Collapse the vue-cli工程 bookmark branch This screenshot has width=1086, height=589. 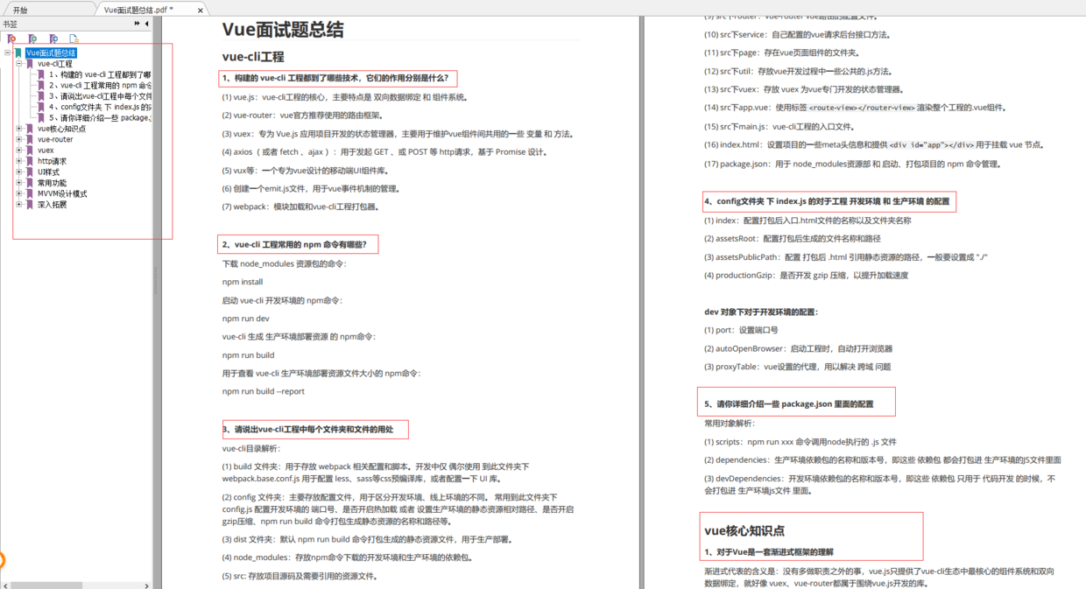pyautogui.click(x=18, y=64)
